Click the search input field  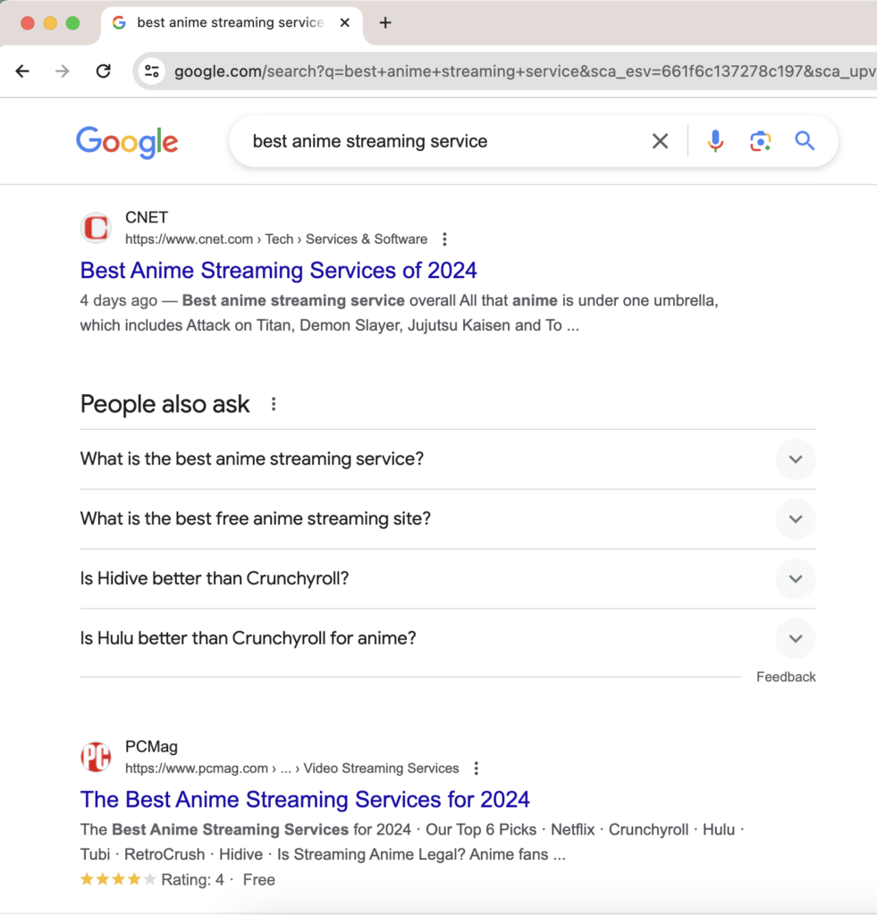pos(447,140)
